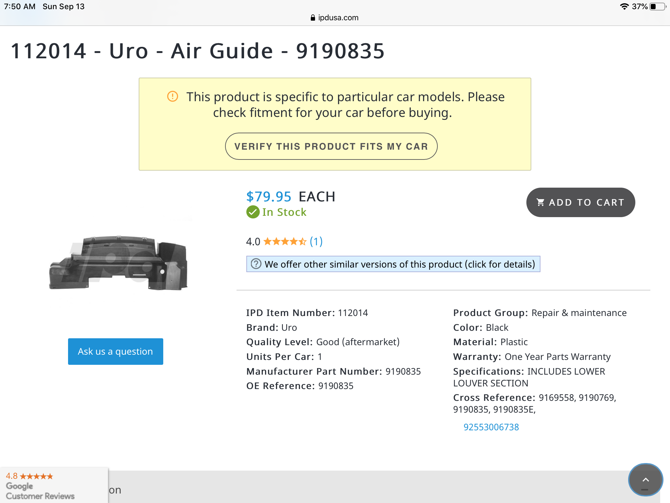This screenshot has height=503, width=670.
Task: Click the orange warning icon in fitment notice
Action: coord(172,96)
